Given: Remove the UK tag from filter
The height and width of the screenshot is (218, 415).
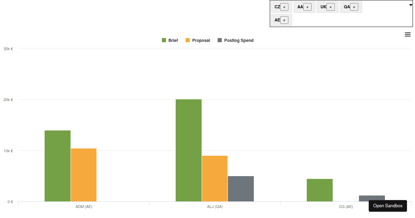Looking at the screenshot, I should [331, 7].
